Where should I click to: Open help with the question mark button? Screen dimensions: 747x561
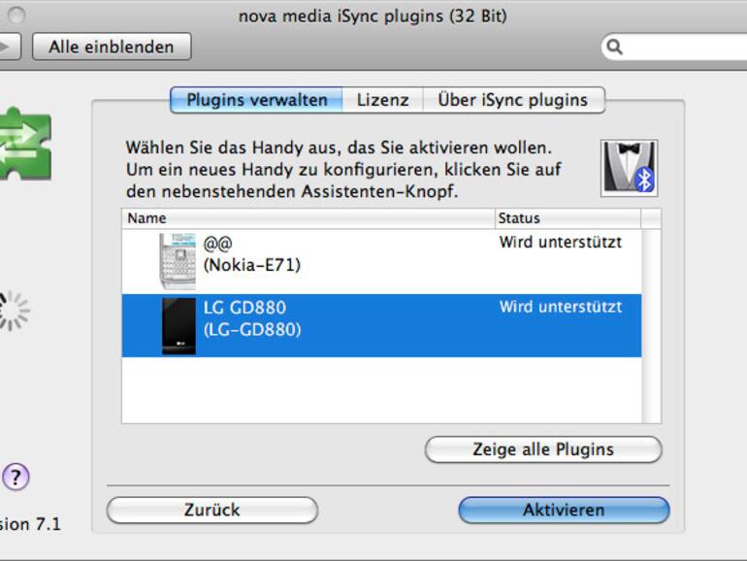(16, 477)
